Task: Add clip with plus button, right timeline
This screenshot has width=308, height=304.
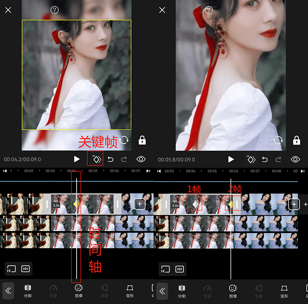Action: [294, 204]
